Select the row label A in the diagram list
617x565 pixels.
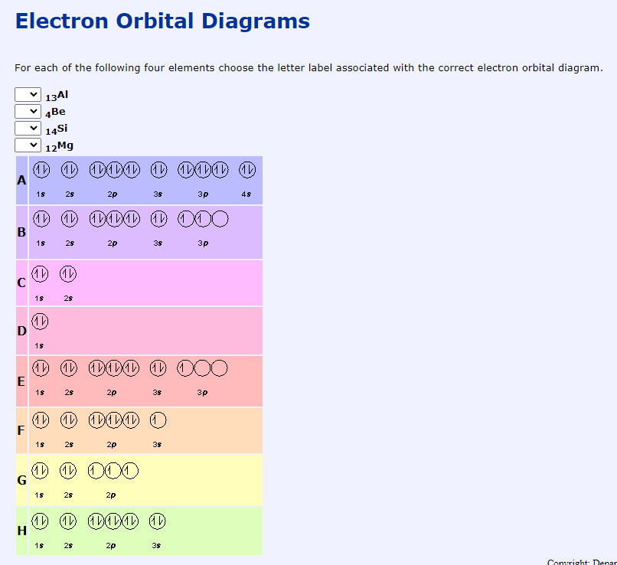(21, 181)
